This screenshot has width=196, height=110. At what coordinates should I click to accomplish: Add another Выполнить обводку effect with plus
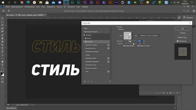[x=108, y=45]
